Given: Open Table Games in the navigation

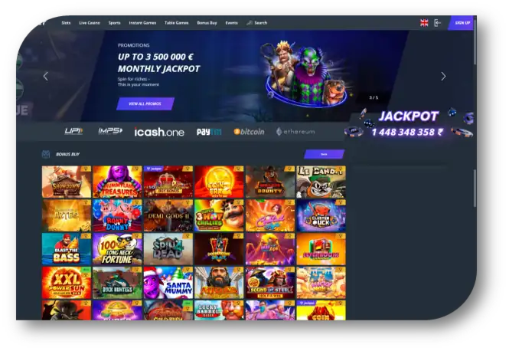Looking at the screenshot, I should 177,23.
